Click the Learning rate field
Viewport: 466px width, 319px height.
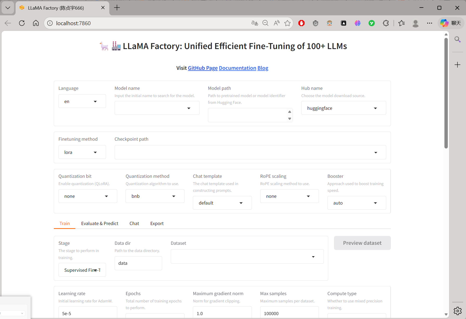point(88,313)
